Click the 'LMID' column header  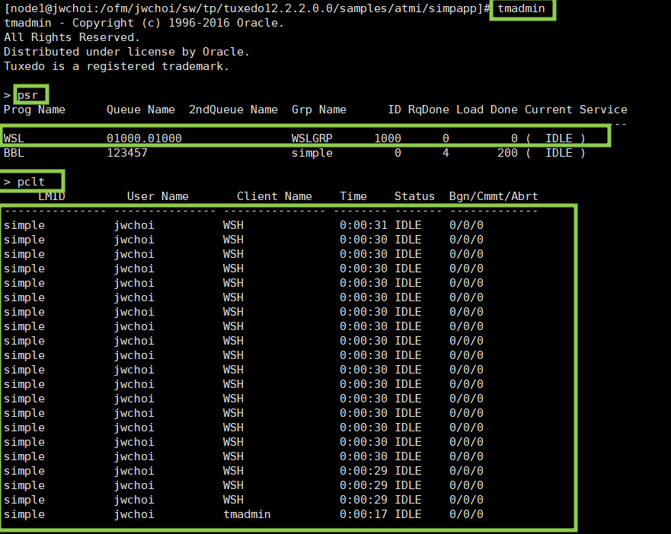[x=52, y=197]
